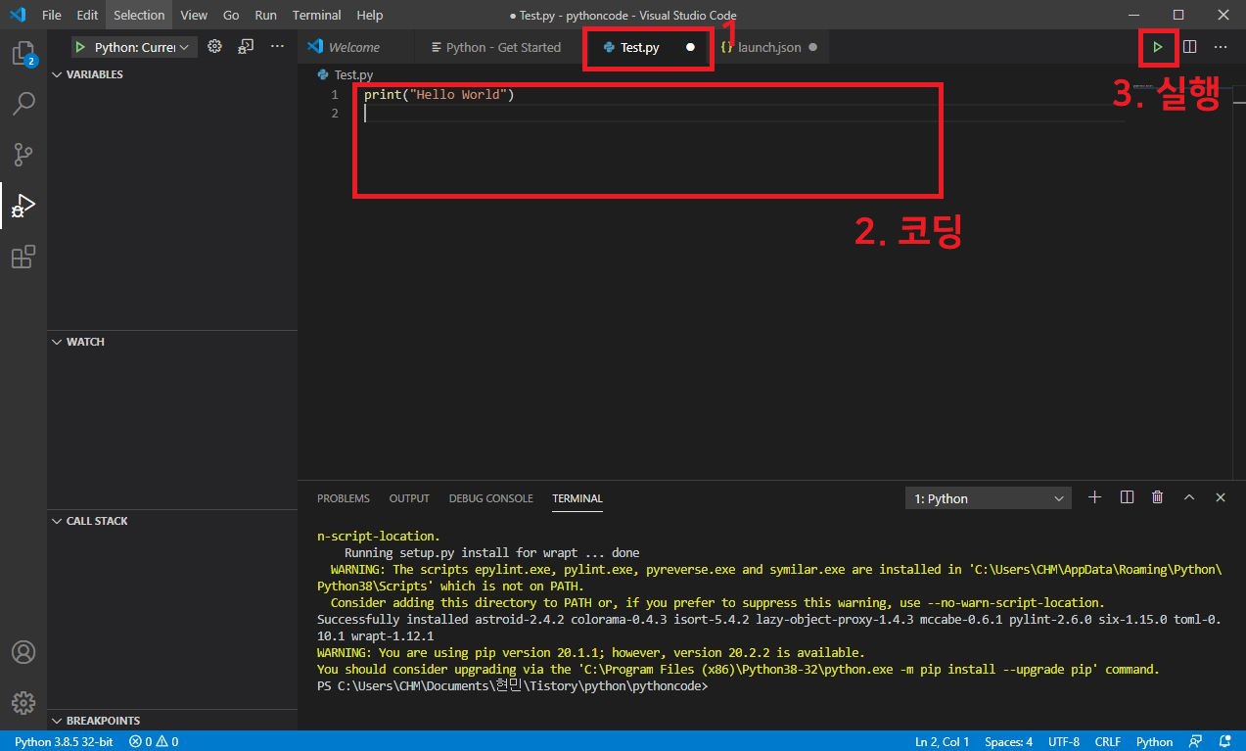Click Ln 2, Col 1 in status bar
The image size is (1246, 751).
pyautogui.click(x=942, y=741)
